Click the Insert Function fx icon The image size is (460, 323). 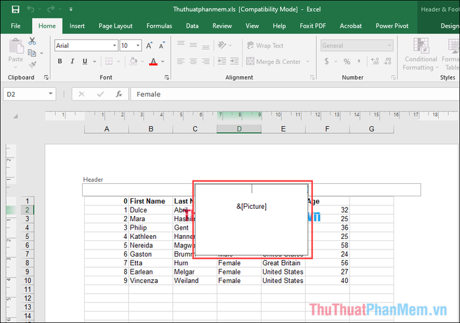pyautogui.click(x=119, y=95)
